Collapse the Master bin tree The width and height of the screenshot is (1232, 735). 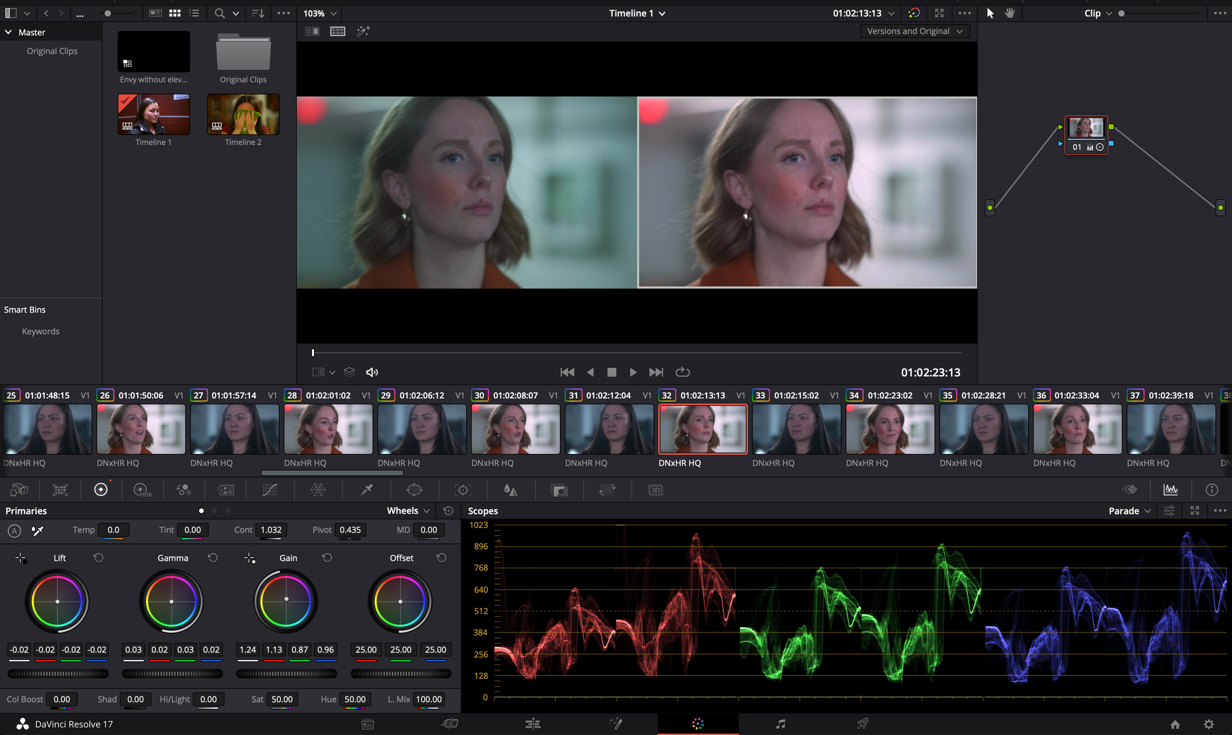[8, 32]
